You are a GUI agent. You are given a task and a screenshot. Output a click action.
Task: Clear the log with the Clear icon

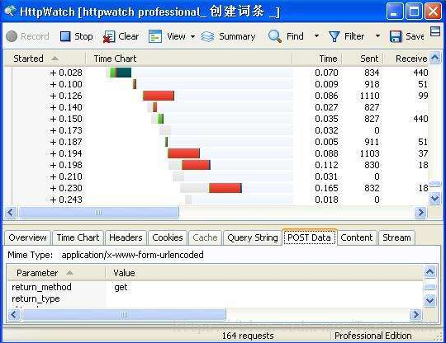tap(109, 36)
